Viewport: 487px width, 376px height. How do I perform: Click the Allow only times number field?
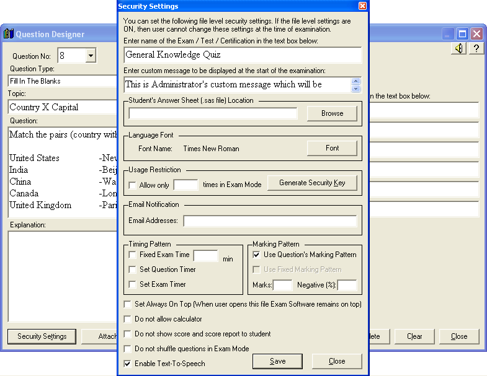[x=185, y=185]
